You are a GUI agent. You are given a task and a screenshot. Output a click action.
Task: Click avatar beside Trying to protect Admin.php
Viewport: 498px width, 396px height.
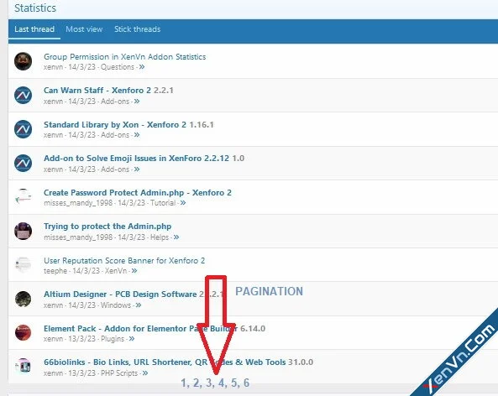coord(24,231)
